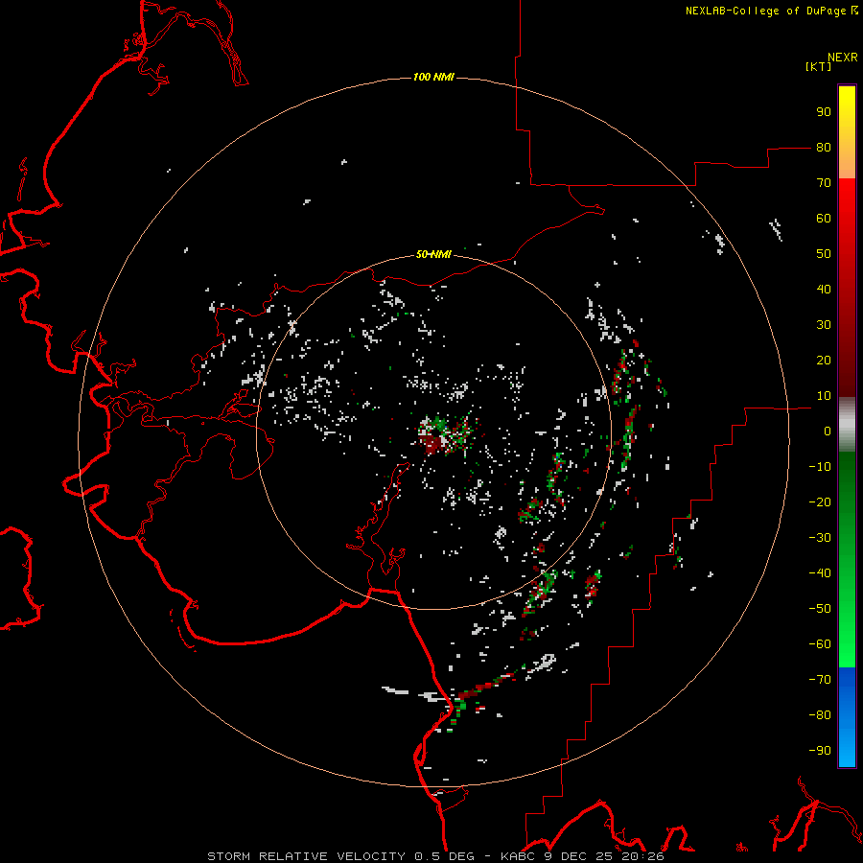Click the 10 value on velocity scale

(824, 396)
